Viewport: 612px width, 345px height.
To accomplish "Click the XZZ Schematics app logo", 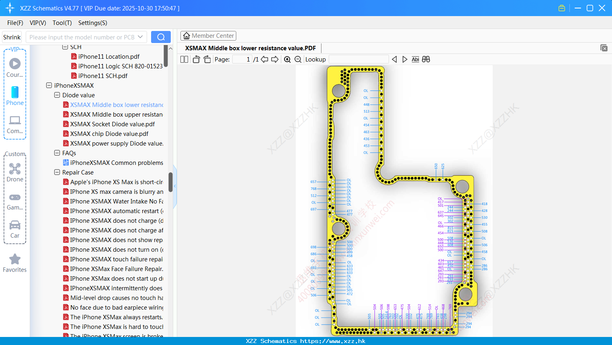I will coord(10,8).
